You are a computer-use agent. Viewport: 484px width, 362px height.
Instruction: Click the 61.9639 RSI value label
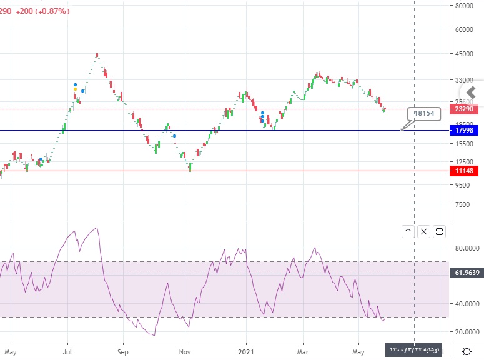click(467, 273)
